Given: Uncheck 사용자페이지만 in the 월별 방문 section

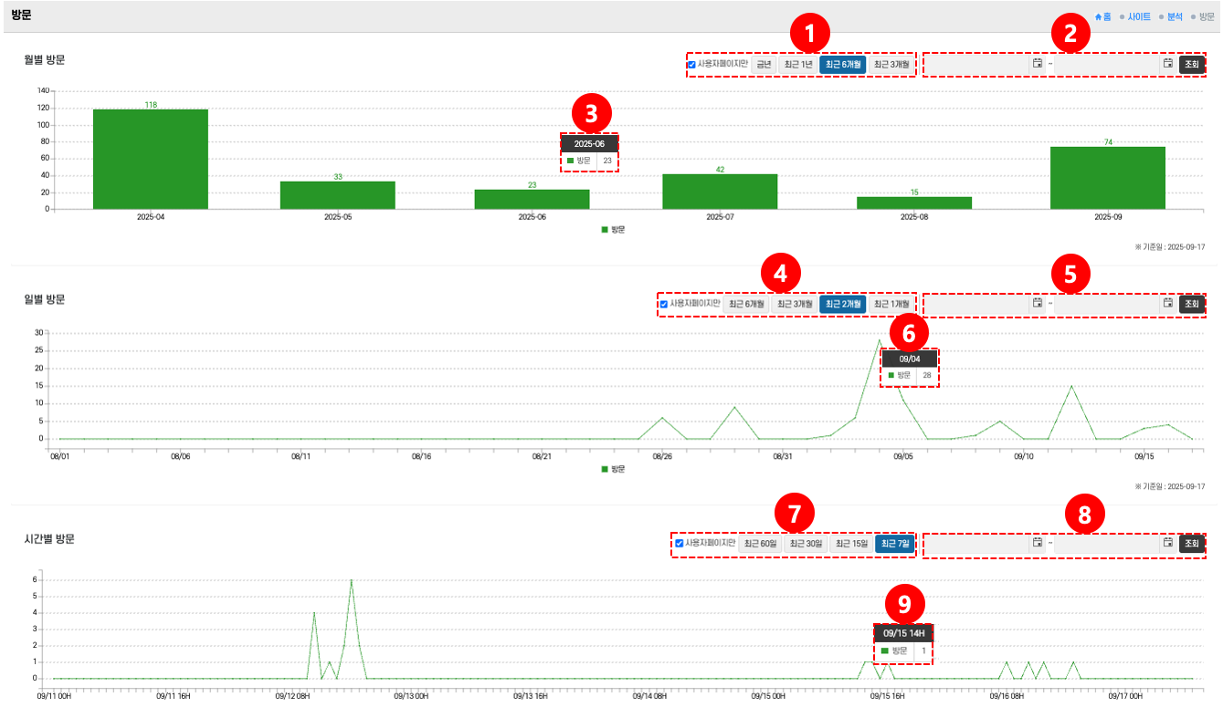Looking at the screenshot, I should [691, 65].
